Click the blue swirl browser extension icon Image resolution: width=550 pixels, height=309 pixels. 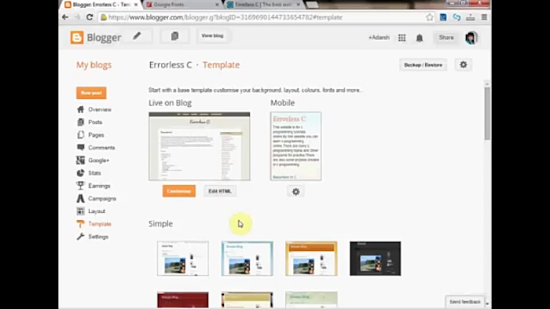pyautogui.click(x=456, y=17)
